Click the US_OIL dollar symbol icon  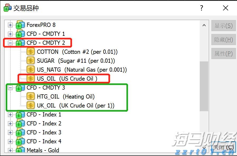tap(30, 79)
